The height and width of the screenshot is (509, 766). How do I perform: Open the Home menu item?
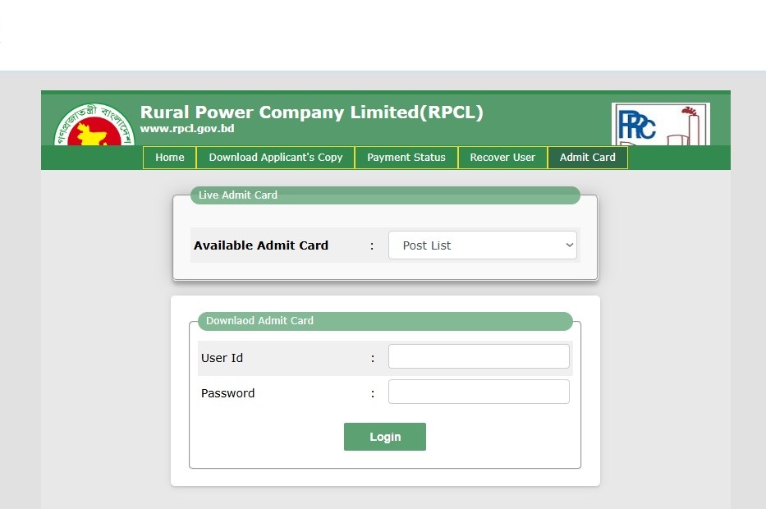click(169, 158)
